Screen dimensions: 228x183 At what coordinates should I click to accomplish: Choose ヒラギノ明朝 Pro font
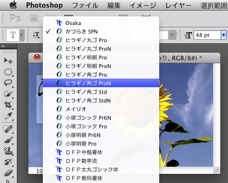[x=101, y=57]
